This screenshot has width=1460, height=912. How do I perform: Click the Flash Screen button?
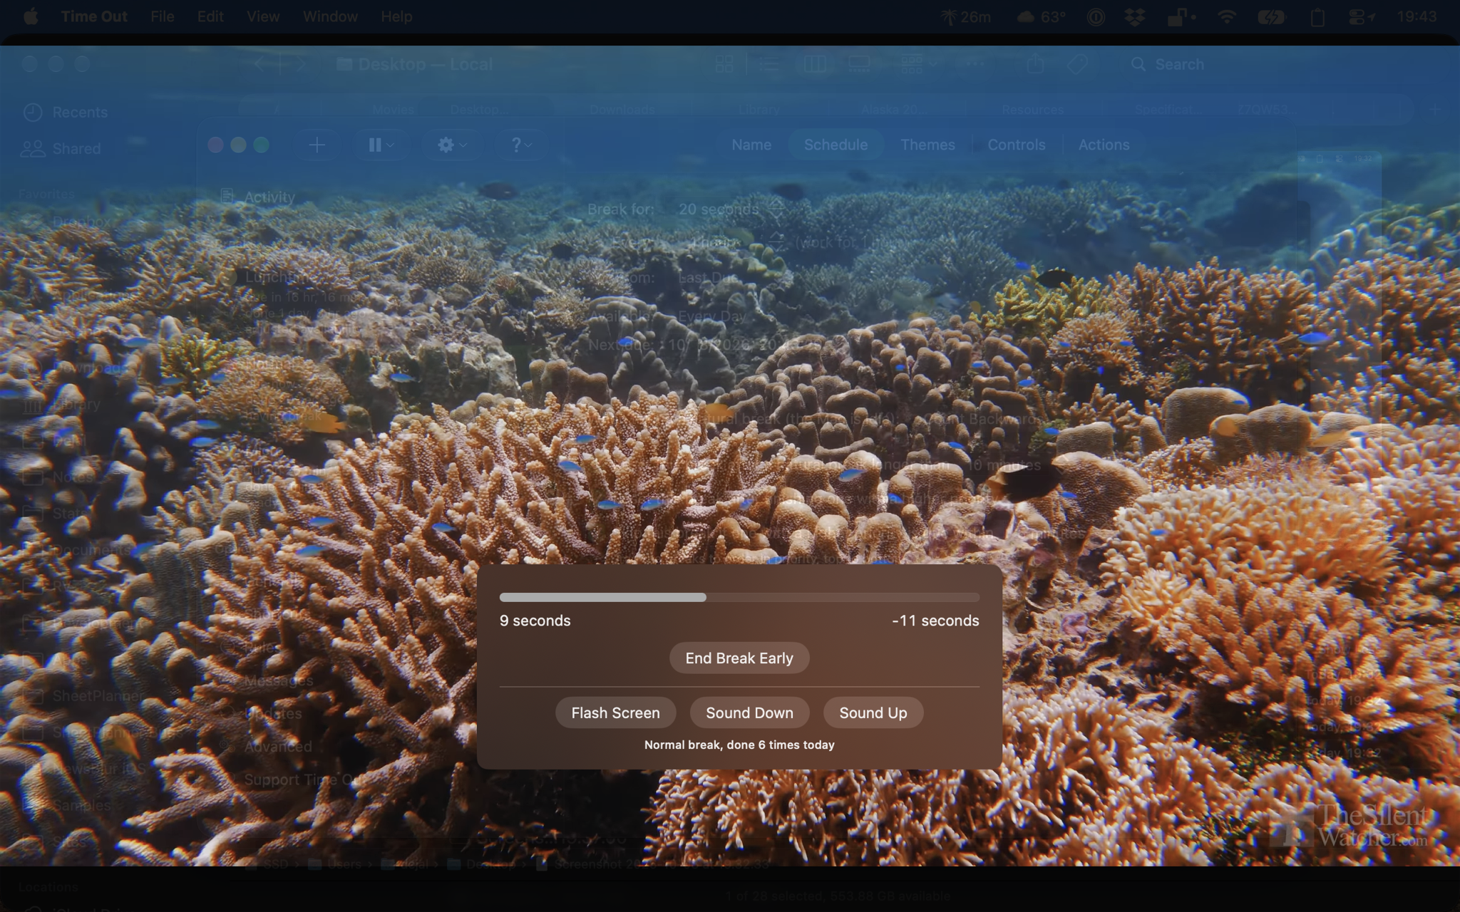(x=615, y=712)
